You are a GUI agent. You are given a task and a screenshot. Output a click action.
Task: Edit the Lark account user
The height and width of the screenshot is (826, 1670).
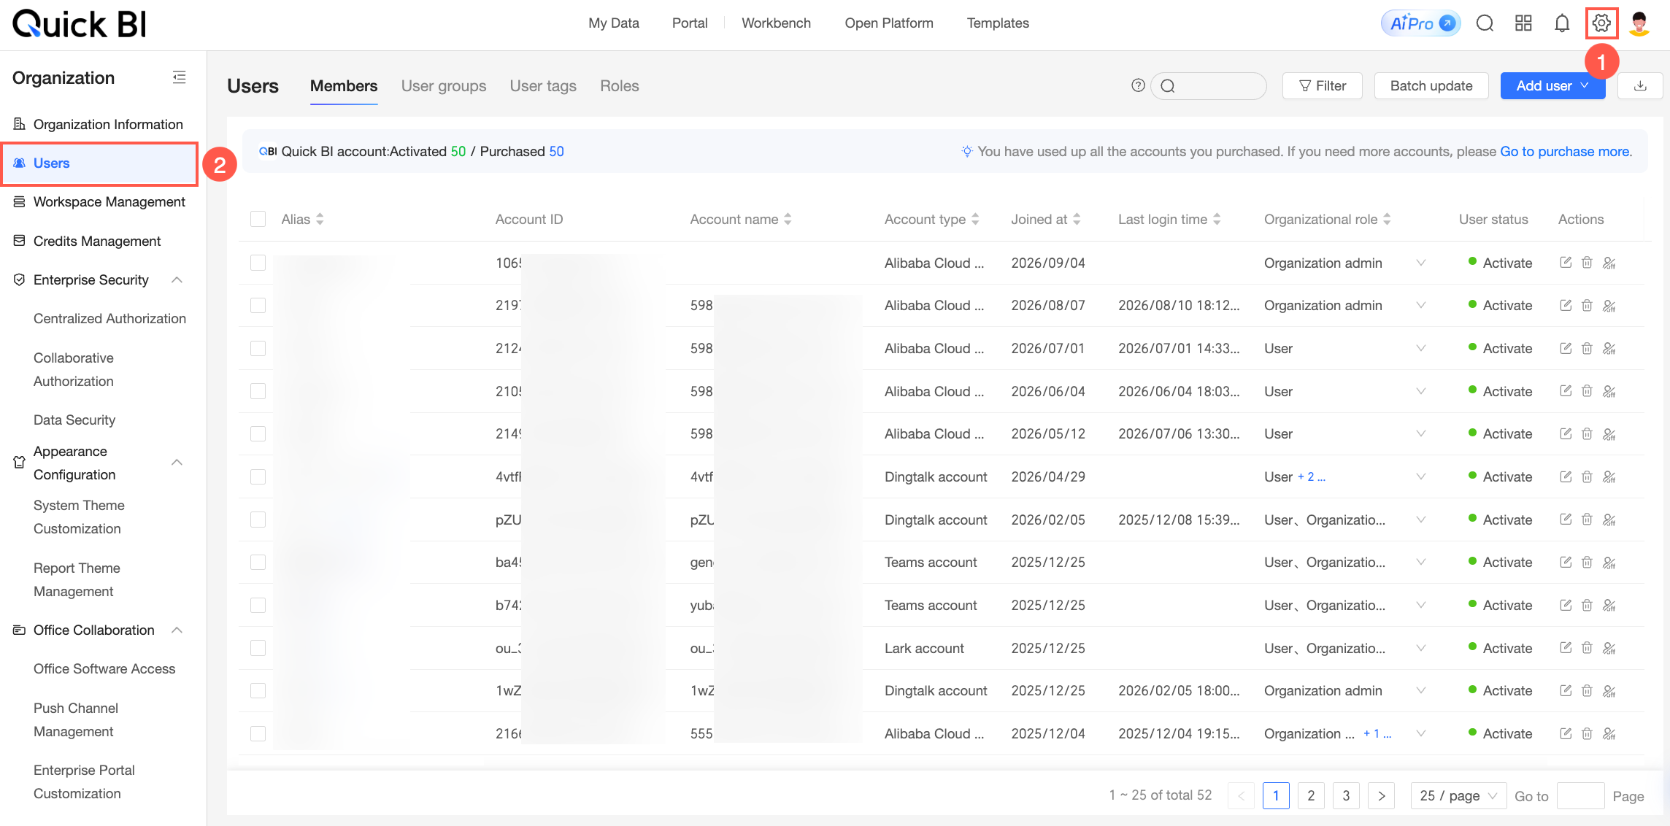(1566, 648)
